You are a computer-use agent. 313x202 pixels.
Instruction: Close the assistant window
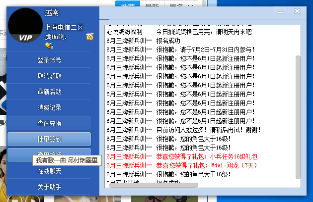coord(297,11)
